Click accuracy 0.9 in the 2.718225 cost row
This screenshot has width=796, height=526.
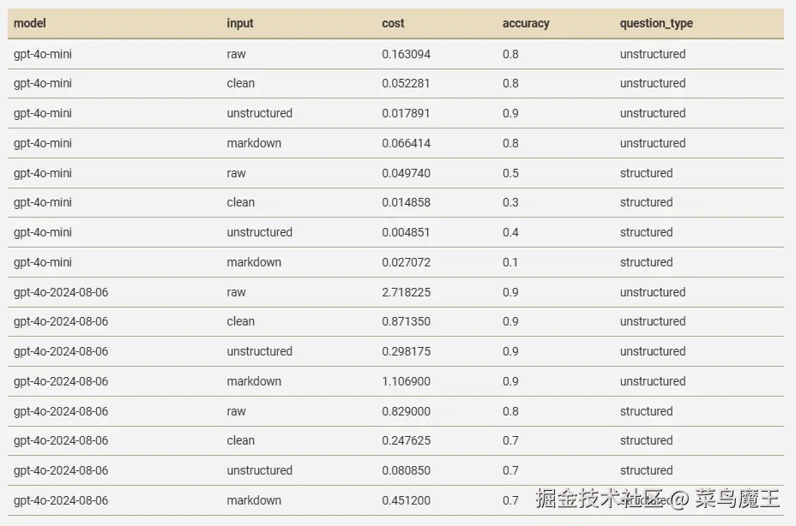510,292
